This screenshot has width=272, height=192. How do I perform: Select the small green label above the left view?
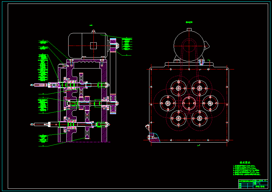click(91, 25)
